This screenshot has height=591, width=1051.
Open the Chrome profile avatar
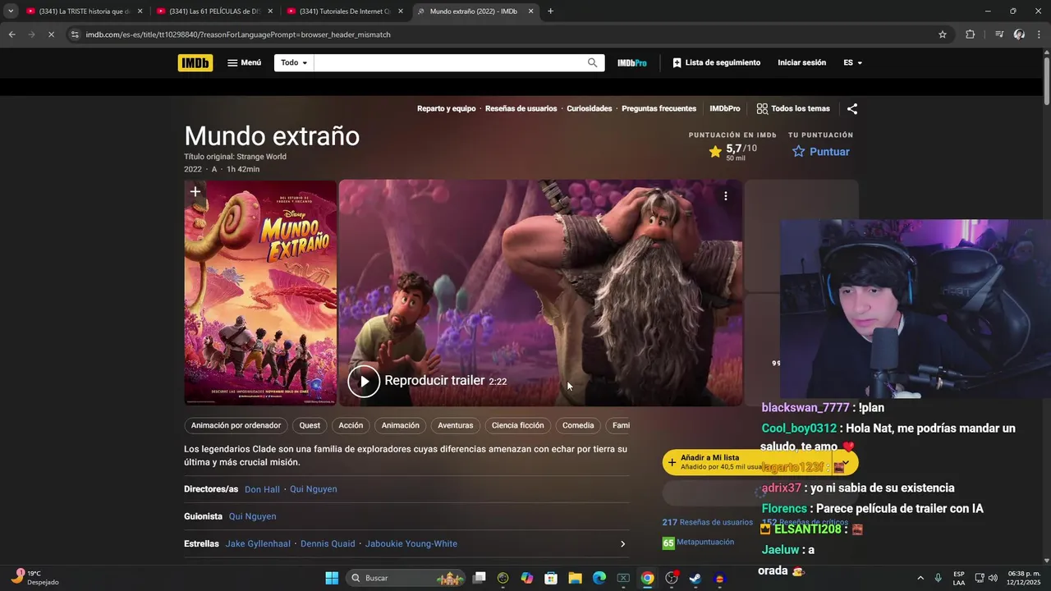tap(1019, 34)
